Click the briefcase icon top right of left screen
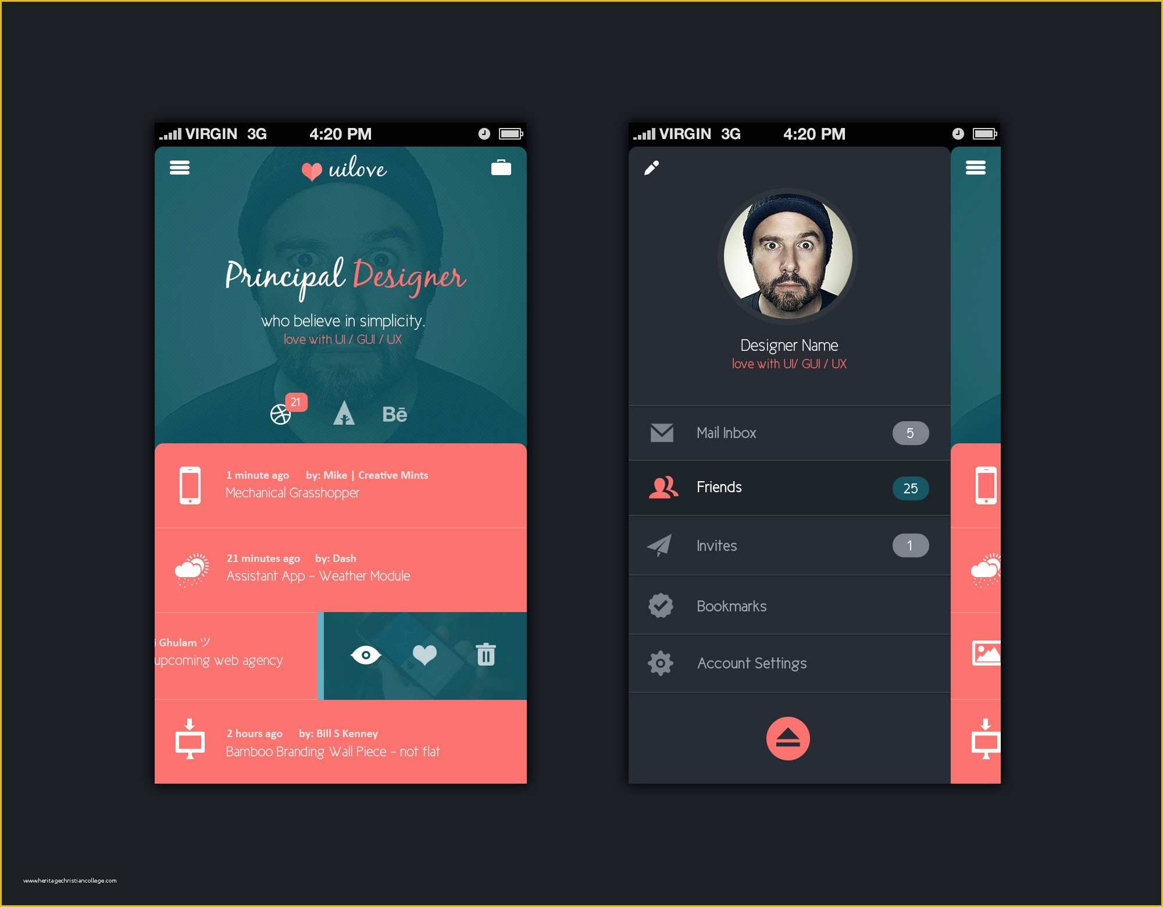The width and height of the screenshot is (1163, 907). [500, 172]
